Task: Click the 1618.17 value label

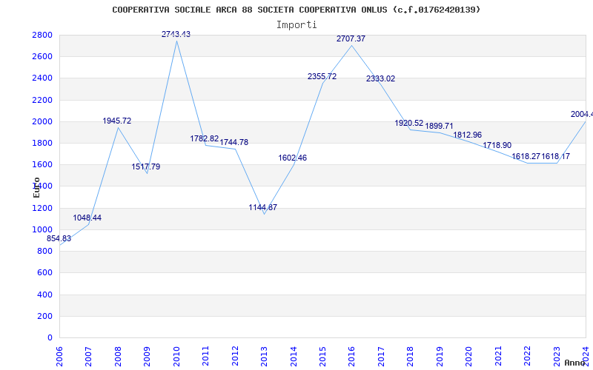Action: pyautogui.click(x=555, y=156)
